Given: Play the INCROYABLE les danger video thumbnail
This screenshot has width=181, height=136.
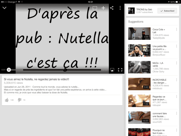Looking at the screenshot, I should [x=139, y=84].
